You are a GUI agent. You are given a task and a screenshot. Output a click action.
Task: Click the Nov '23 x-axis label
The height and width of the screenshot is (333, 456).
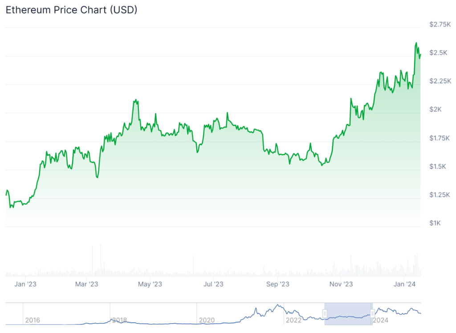pos(341,284)
